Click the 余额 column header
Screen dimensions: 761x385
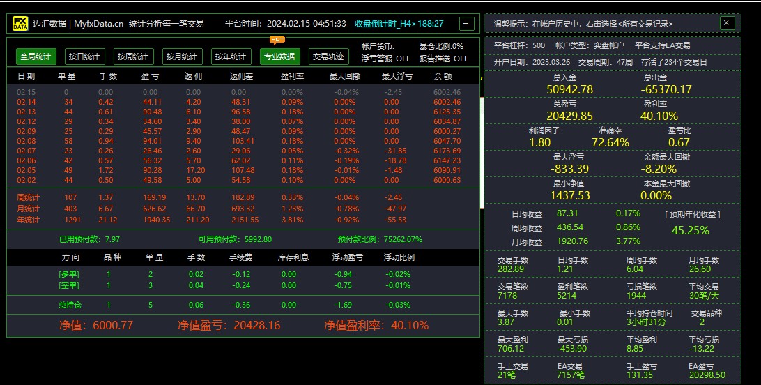(x=443, y=76)
